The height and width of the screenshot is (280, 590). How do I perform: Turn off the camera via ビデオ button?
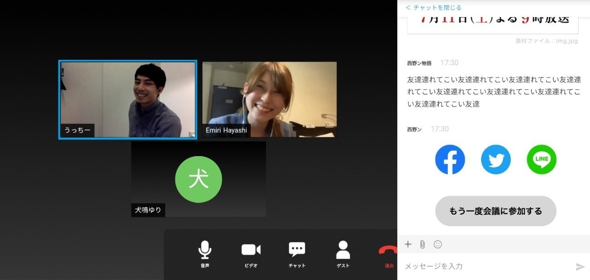[x=250, y=250]
